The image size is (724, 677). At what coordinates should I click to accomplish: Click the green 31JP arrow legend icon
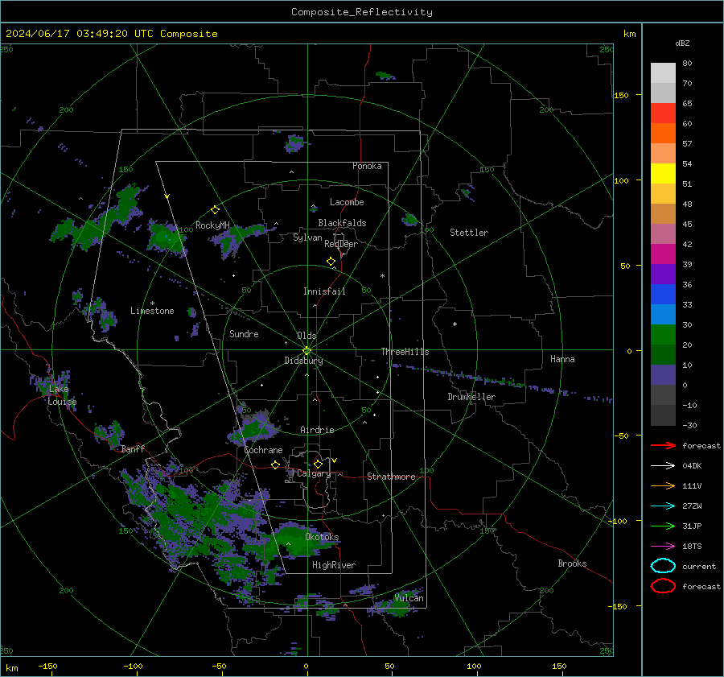663,526
